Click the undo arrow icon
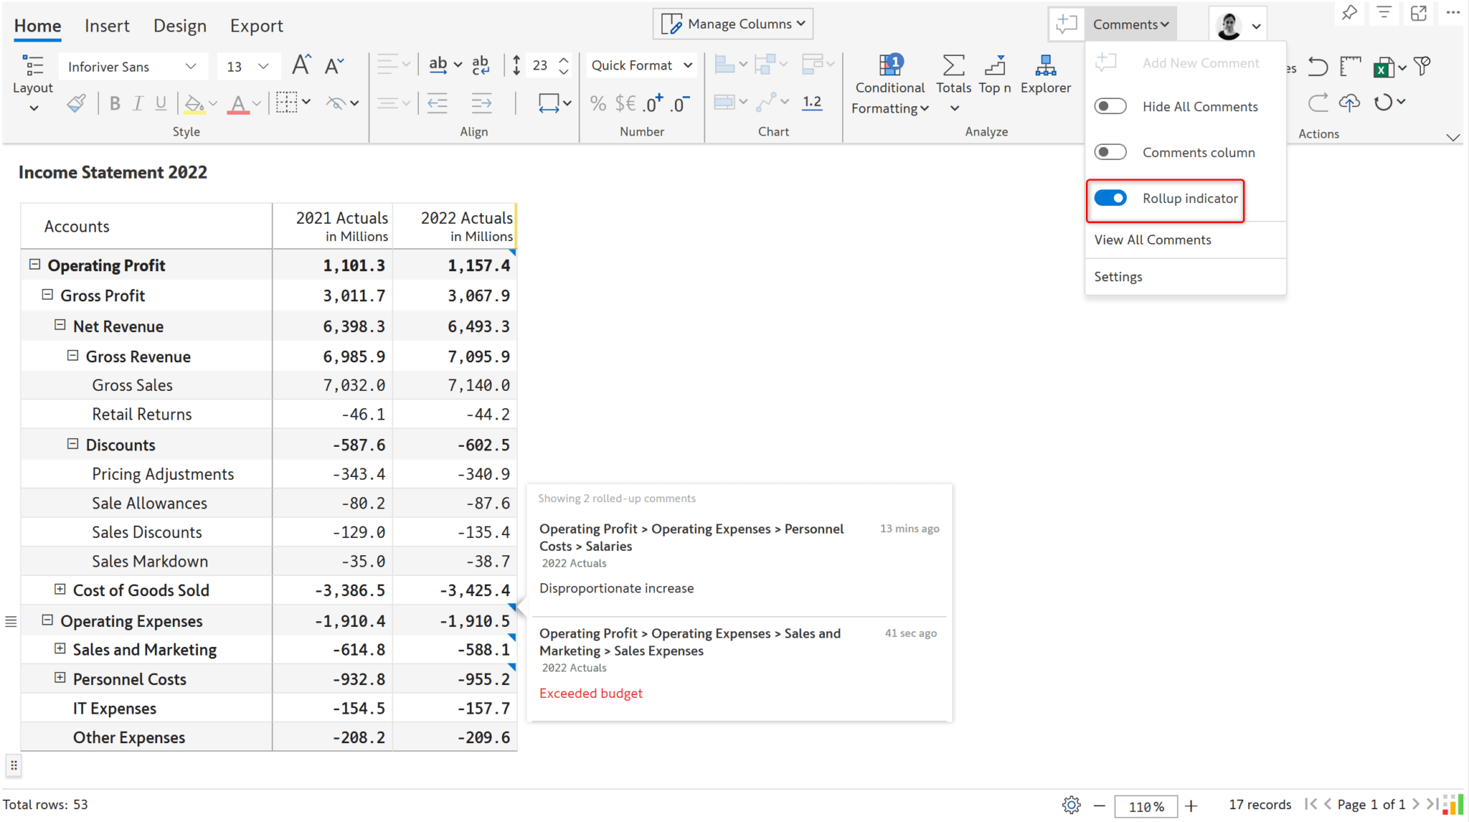 (1318, 67)
